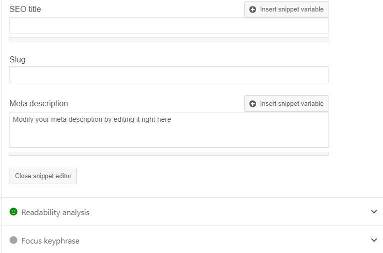The height and width of the screenshot is (253, 383).
Task: Click the SEO title label
Action: [x=25, y=9]
